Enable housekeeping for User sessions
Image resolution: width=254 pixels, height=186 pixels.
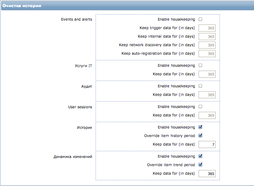point(200,106)
